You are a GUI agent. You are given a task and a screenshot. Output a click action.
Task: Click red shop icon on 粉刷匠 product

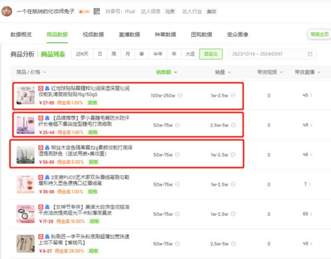coord(41,236)
